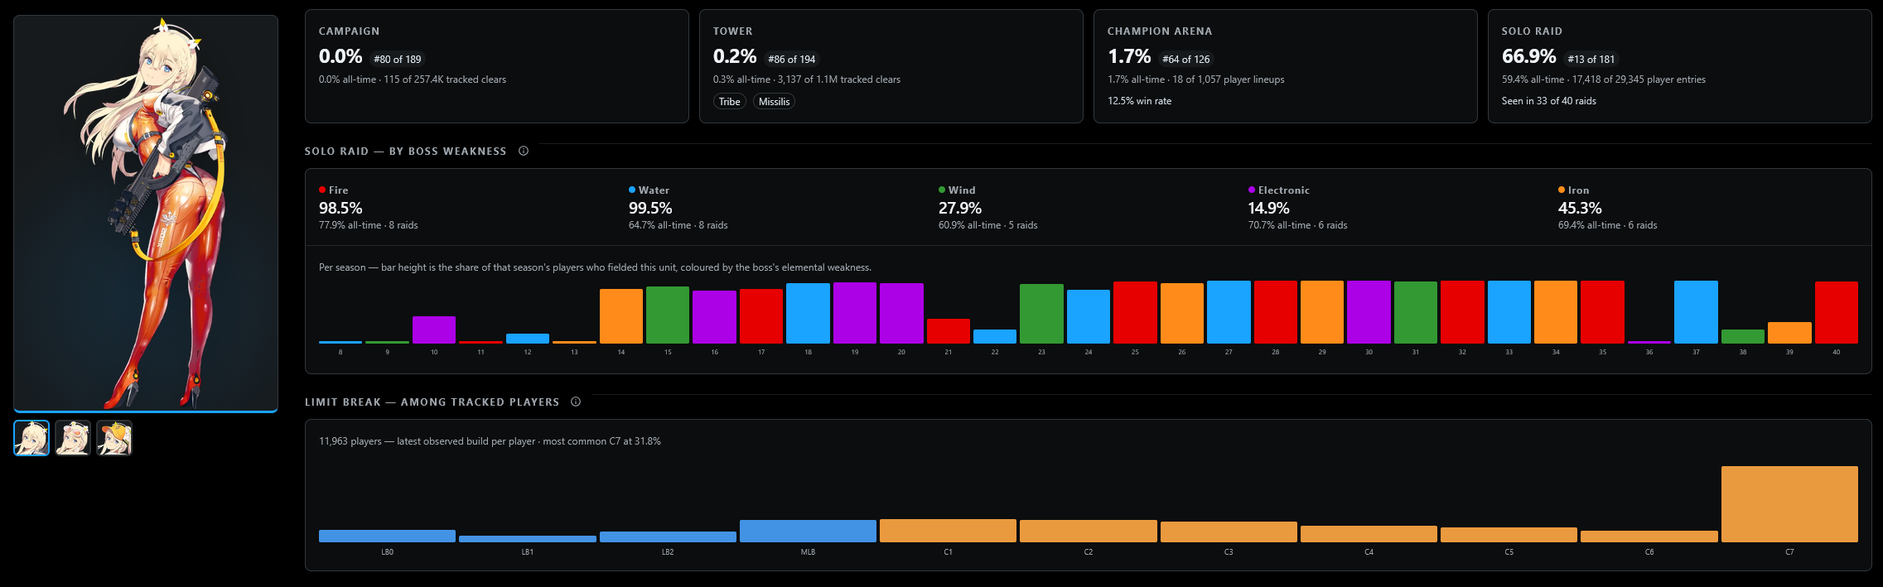
Task: Select the first character skin thumbnail
Action: tap(31, 438)
